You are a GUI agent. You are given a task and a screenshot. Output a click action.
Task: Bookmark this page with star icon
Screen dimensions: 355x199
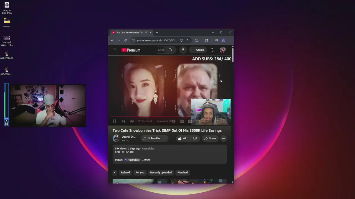coord(187,40)
